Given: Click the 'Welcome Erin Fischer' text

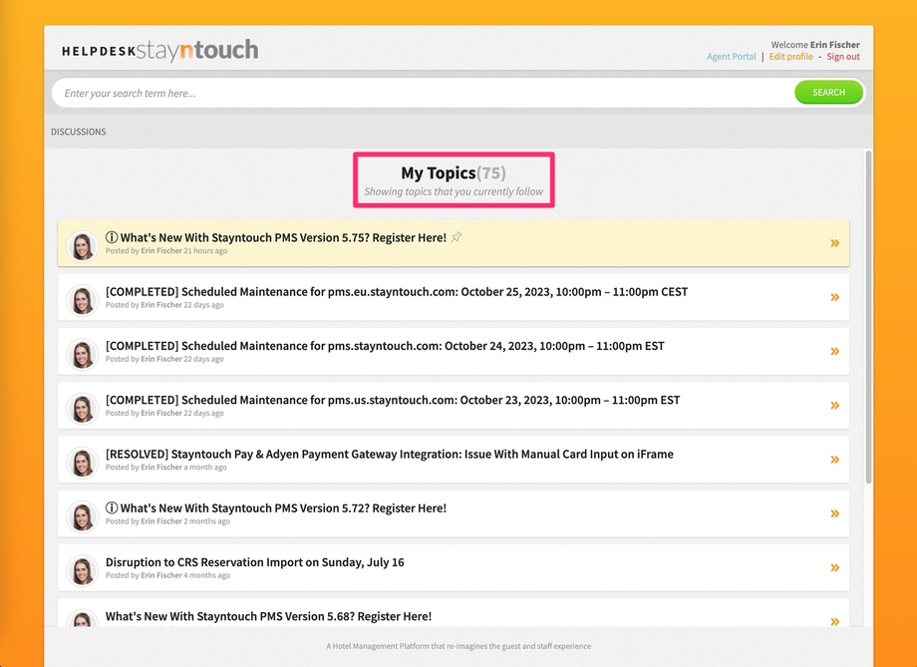Looking at the screenshot, I should point(815,45).
